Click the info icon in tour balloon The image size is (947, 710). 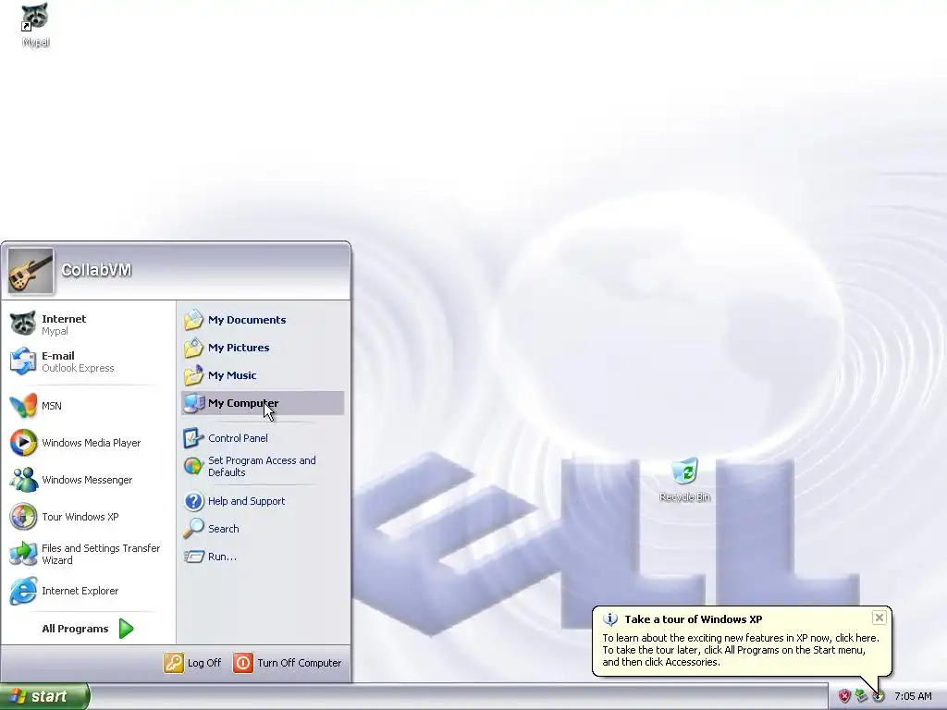click(x=610, y=618)
